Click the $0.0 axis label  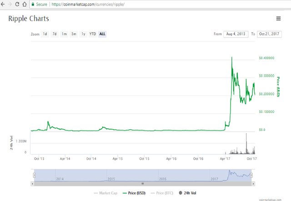262,130
